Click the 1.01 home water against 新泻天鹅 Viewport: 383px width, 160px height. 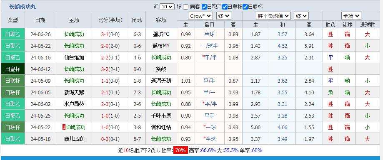pyautogui.click(x=185, y=81)
